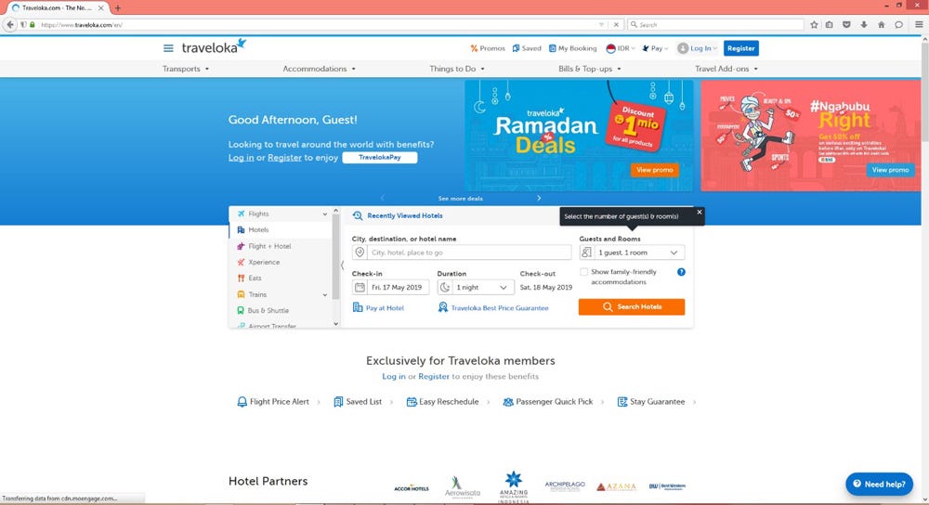
Task: Open the Transports menu
Action: coord(186,69)
